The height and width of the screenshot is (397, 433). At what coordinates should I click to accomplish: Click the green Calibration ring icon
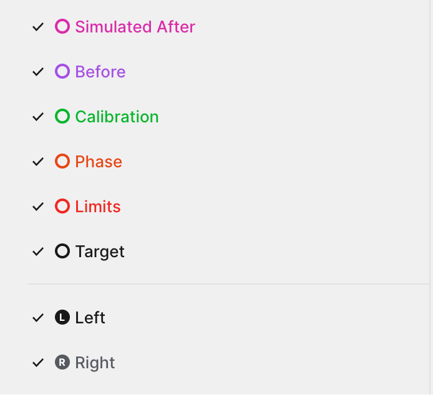pyautogui.click(x=62, y=116)
